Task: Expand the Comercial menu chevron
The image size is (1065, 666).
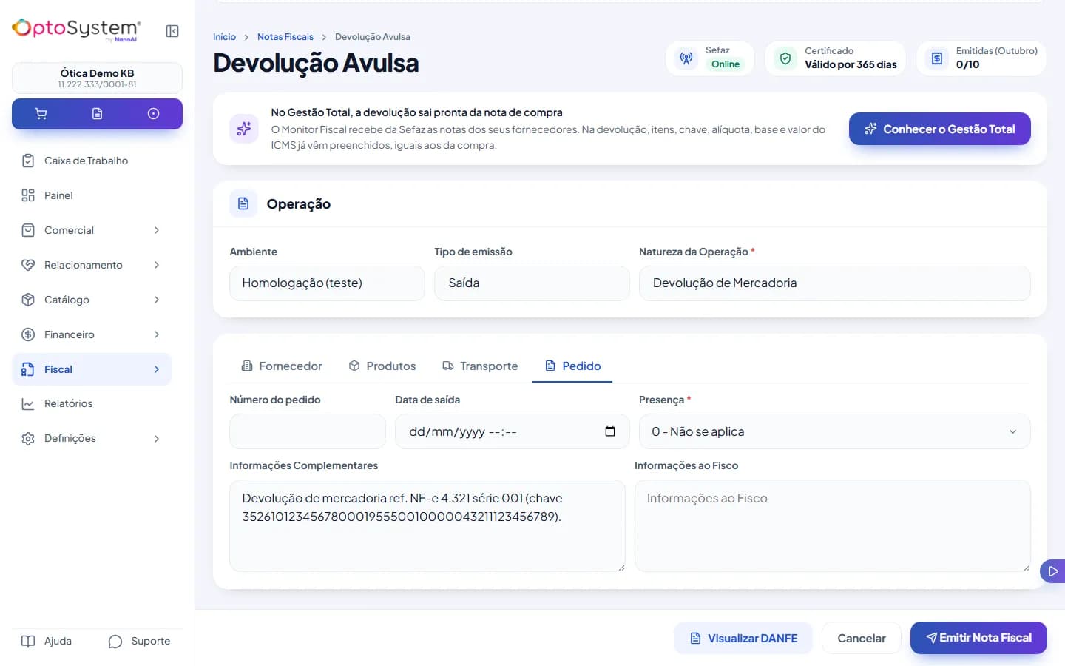Action: pyautogui.click(x=157, y=230)
